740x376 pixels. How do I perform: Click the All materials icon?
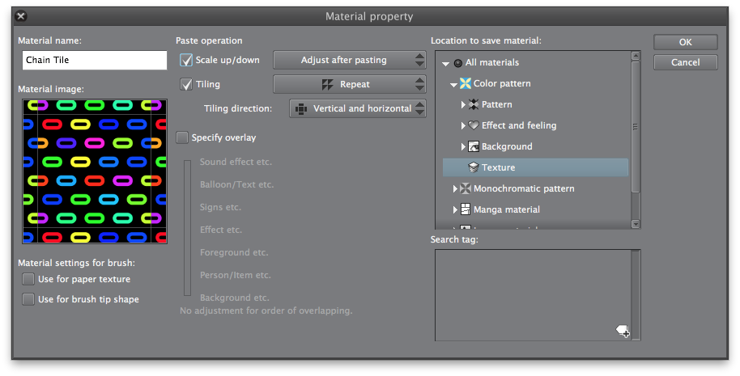[457, 62]
